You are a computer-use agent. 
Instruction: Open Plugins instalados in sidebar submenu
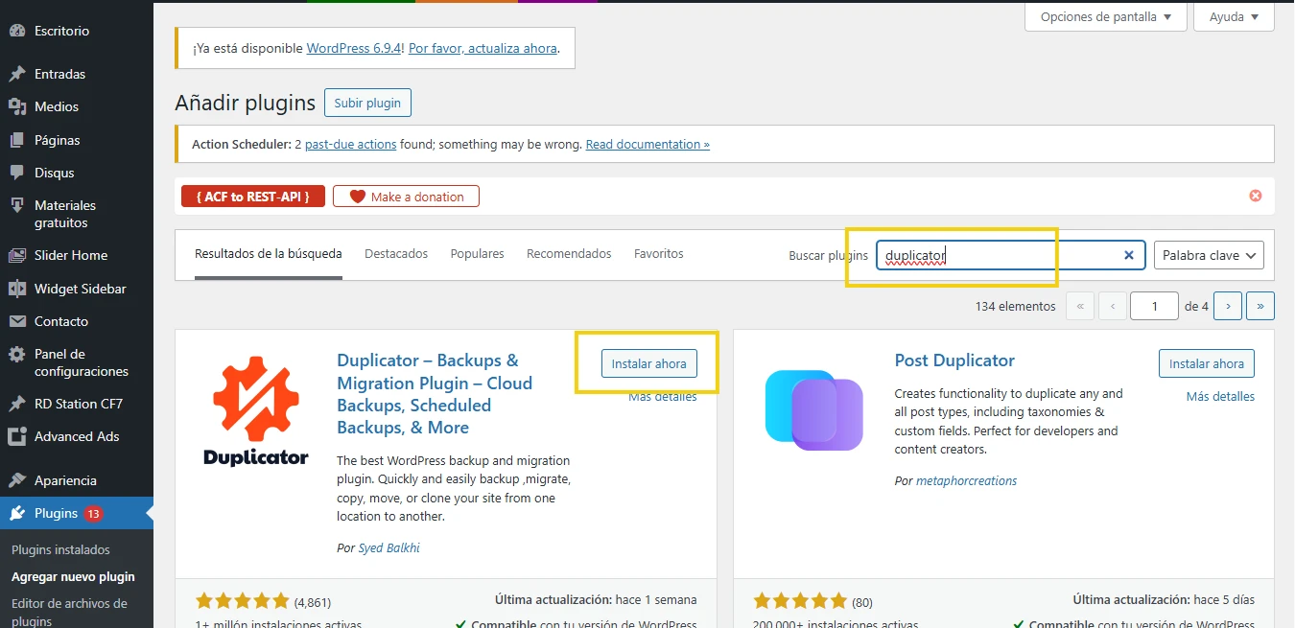[x=60, y=550]
